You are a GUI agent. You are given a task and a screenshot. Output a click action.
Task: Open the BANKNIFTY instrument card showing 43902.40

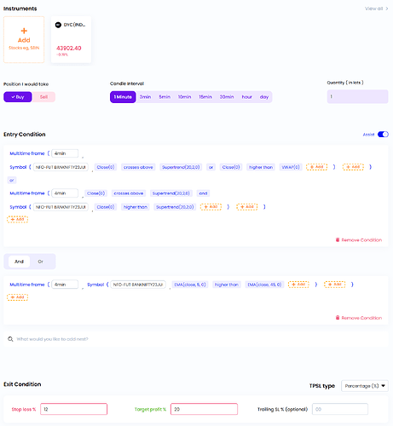(71, 39)
